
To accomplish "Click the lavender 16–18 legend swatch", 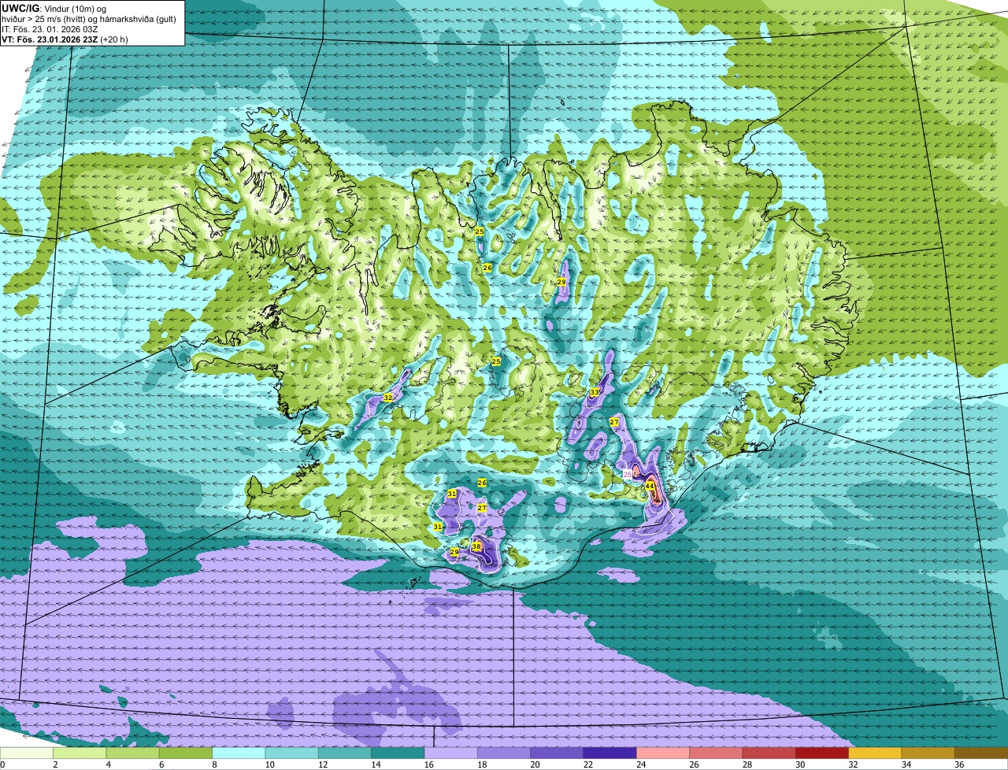I will pyautogui.click(x=450, y=753).
